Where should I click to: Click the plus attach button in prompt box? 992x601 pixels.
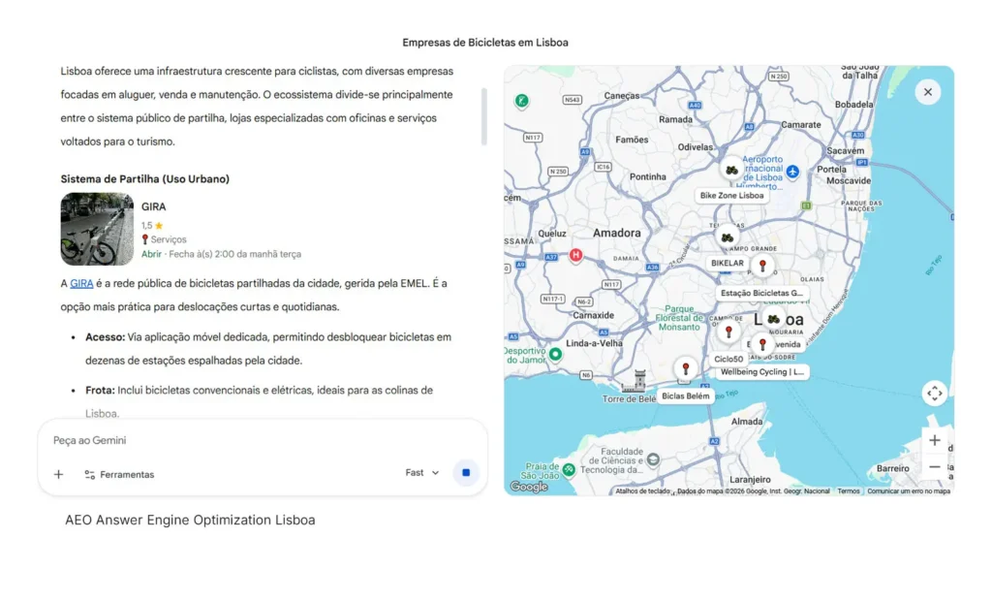click(x=58, y=474)
